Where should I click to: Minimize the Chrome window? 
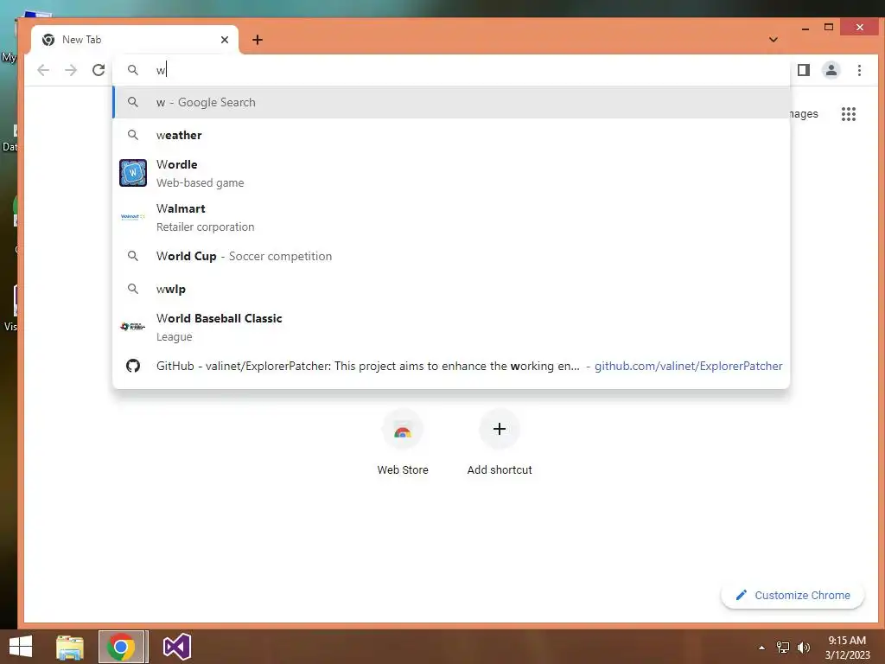click(805, 27)
